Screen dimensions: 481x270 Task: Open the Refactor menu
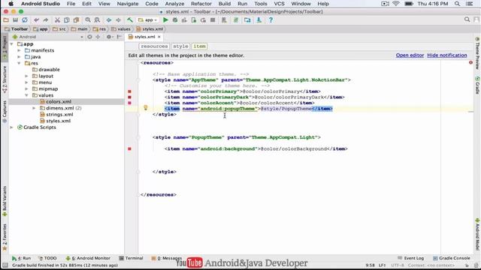point(201,4)
